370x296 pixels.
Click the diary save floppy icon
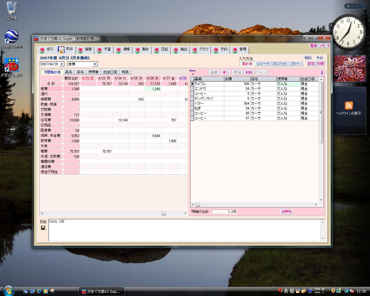[x=43, y=228]
